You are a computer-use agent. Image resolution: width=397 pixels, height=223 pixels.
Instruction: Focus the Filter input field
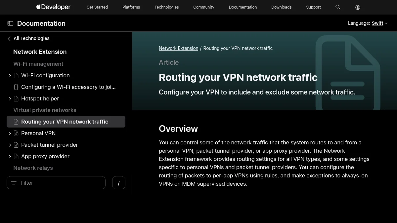click(56, 183)
